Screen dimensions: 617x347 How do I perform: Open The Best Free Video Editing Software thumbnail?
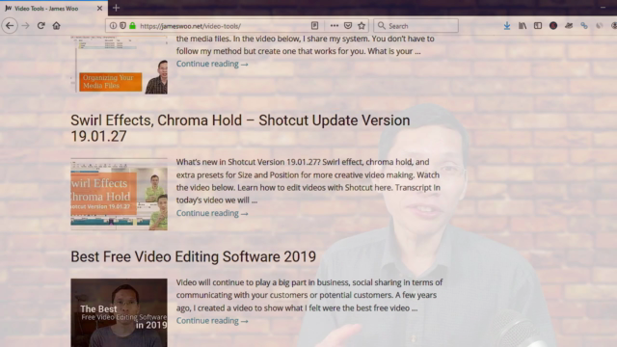119,312
